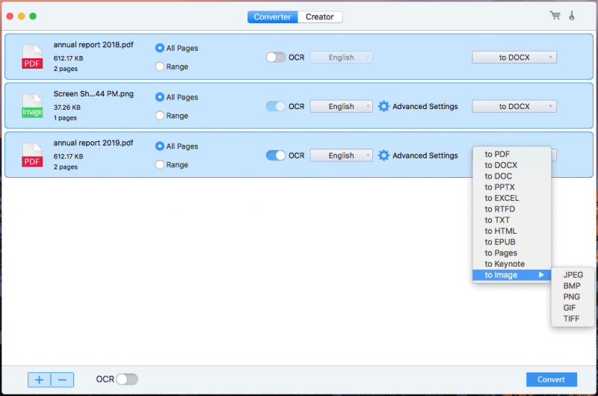The height and width of the screenshot is (396, 598).
Task: Select All Pages for the PNG file
Action: coord(159,97)
